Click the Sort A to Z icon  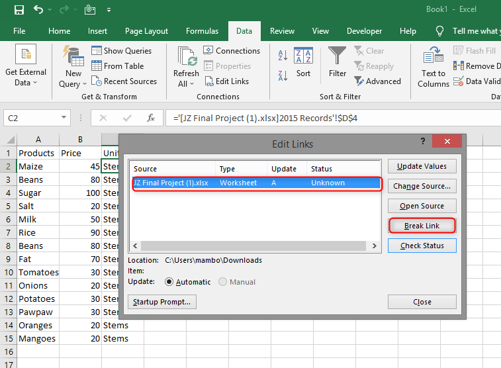(283, 55)
